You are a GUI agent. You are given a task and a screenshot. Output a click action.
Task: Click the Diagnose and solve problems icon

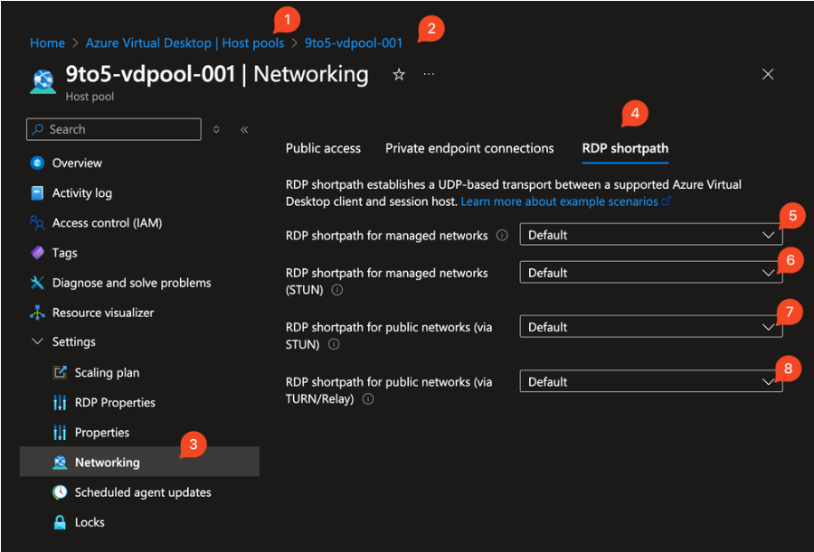click(37, 283)
